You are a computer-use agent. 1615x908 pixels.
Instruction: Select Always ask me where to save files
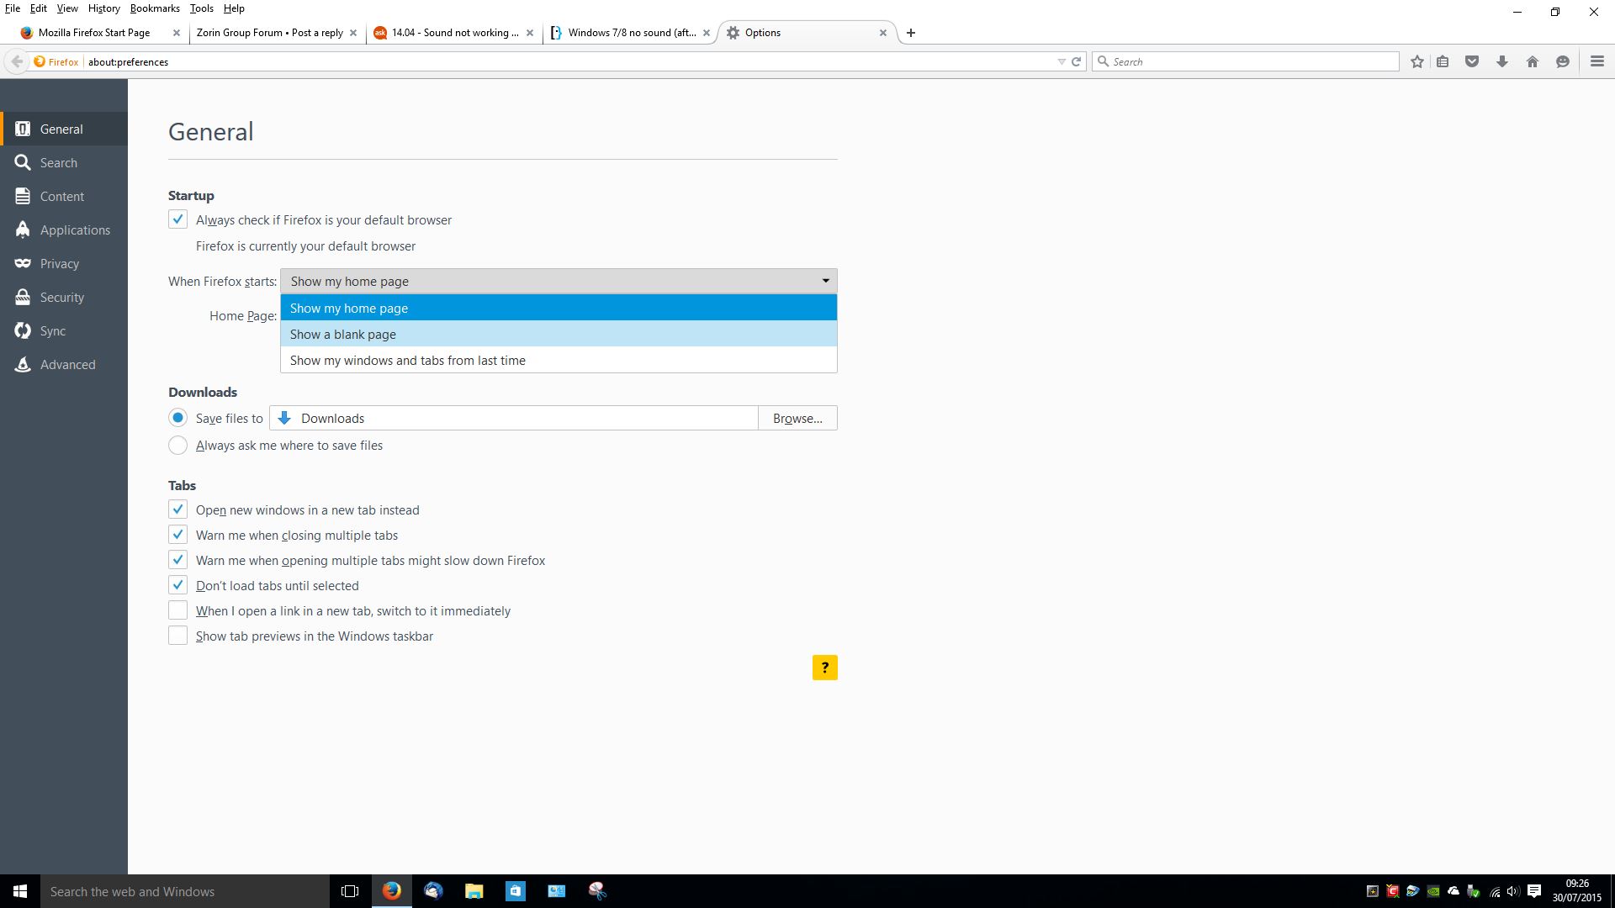pyautogui.click(x=177, y=443)
